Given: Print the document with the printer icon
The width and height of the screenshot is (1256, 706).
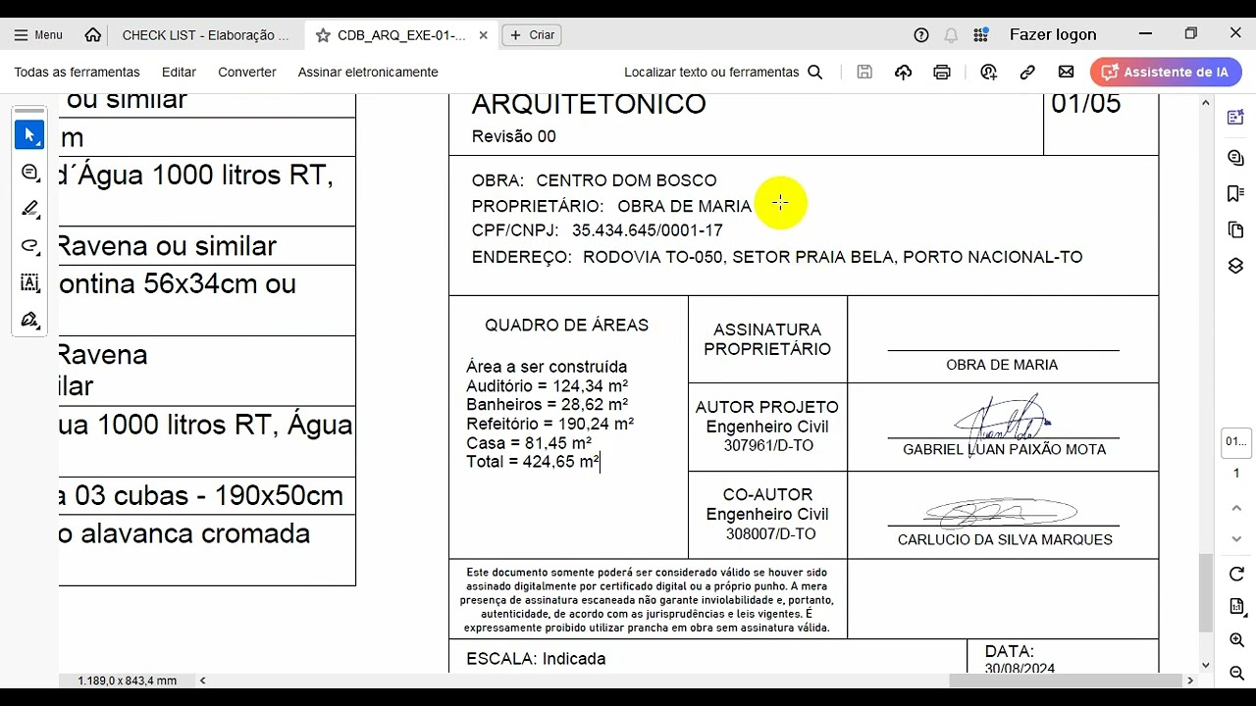Looking at the screenshot, I should [942, 72].
